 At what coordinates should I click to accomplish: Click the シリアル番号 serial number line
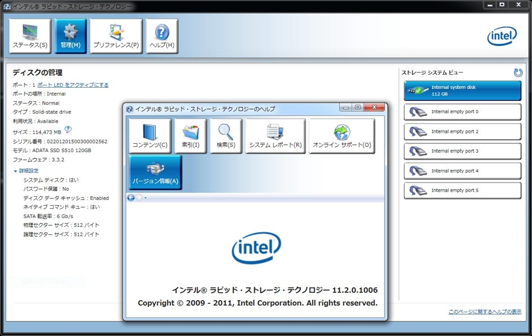tap(60, 141)
